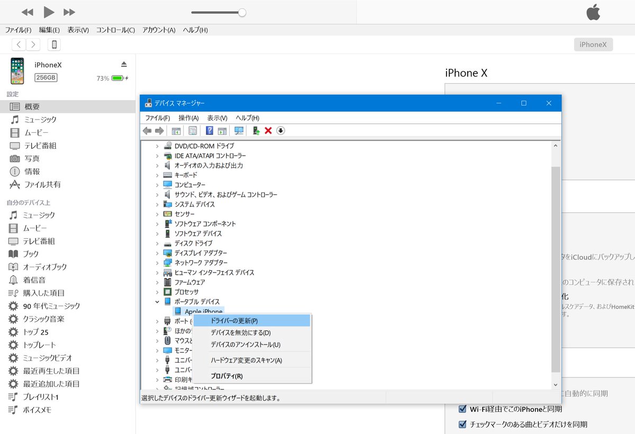Open the iTunes ファイル(F) menu

[19, 30]
